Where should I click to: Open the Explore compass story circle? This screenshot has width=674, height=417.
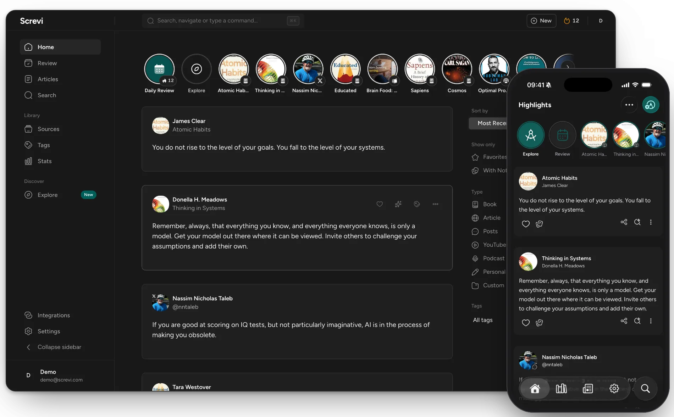tap(197, 69)
